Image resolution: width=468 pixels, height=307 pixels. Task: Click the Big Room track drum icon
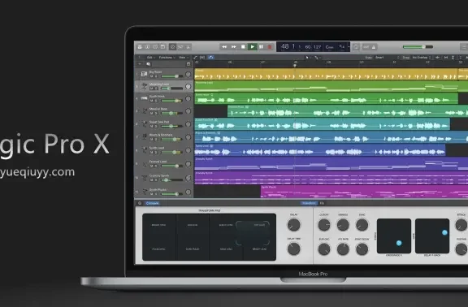(144, 74)
